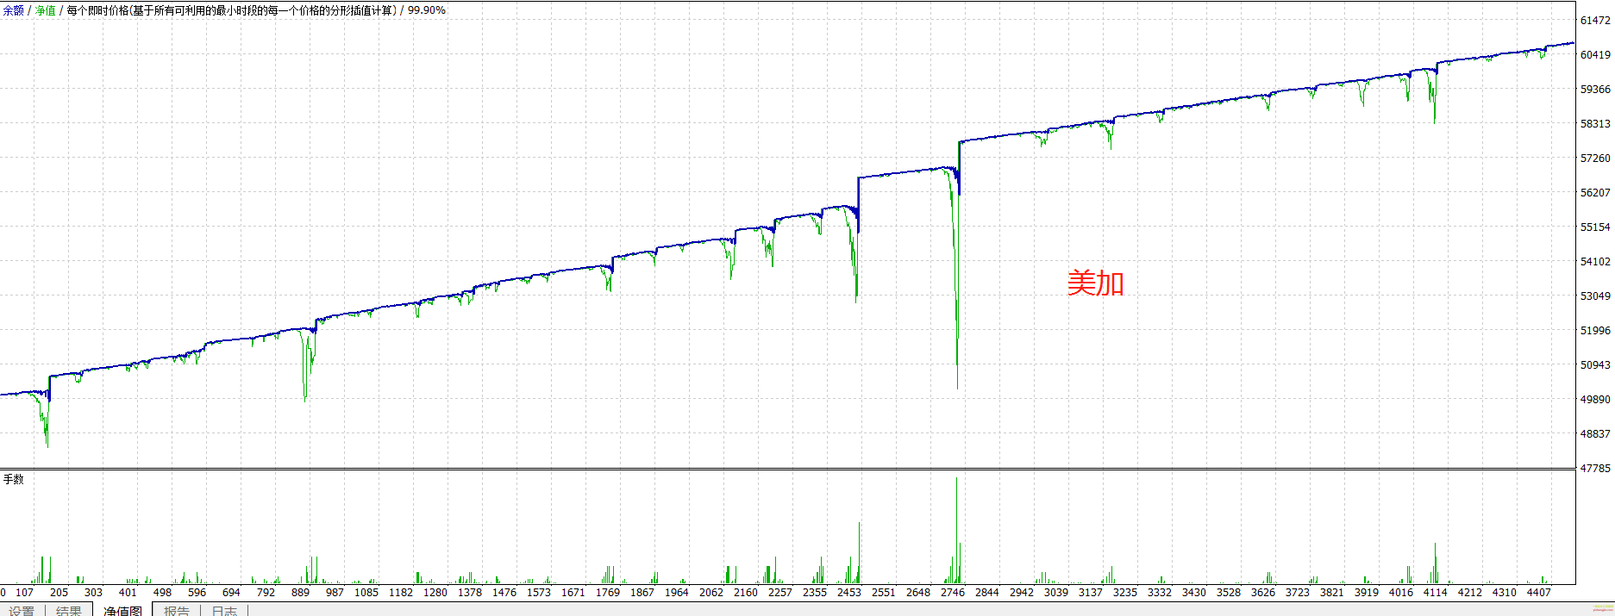Click the 2160 trade number on the axis
The image size is (1615, 616).
click(x=746, y=592)
